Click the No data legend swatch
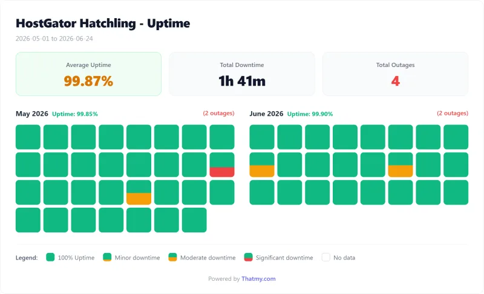 (x=326, y=257)
